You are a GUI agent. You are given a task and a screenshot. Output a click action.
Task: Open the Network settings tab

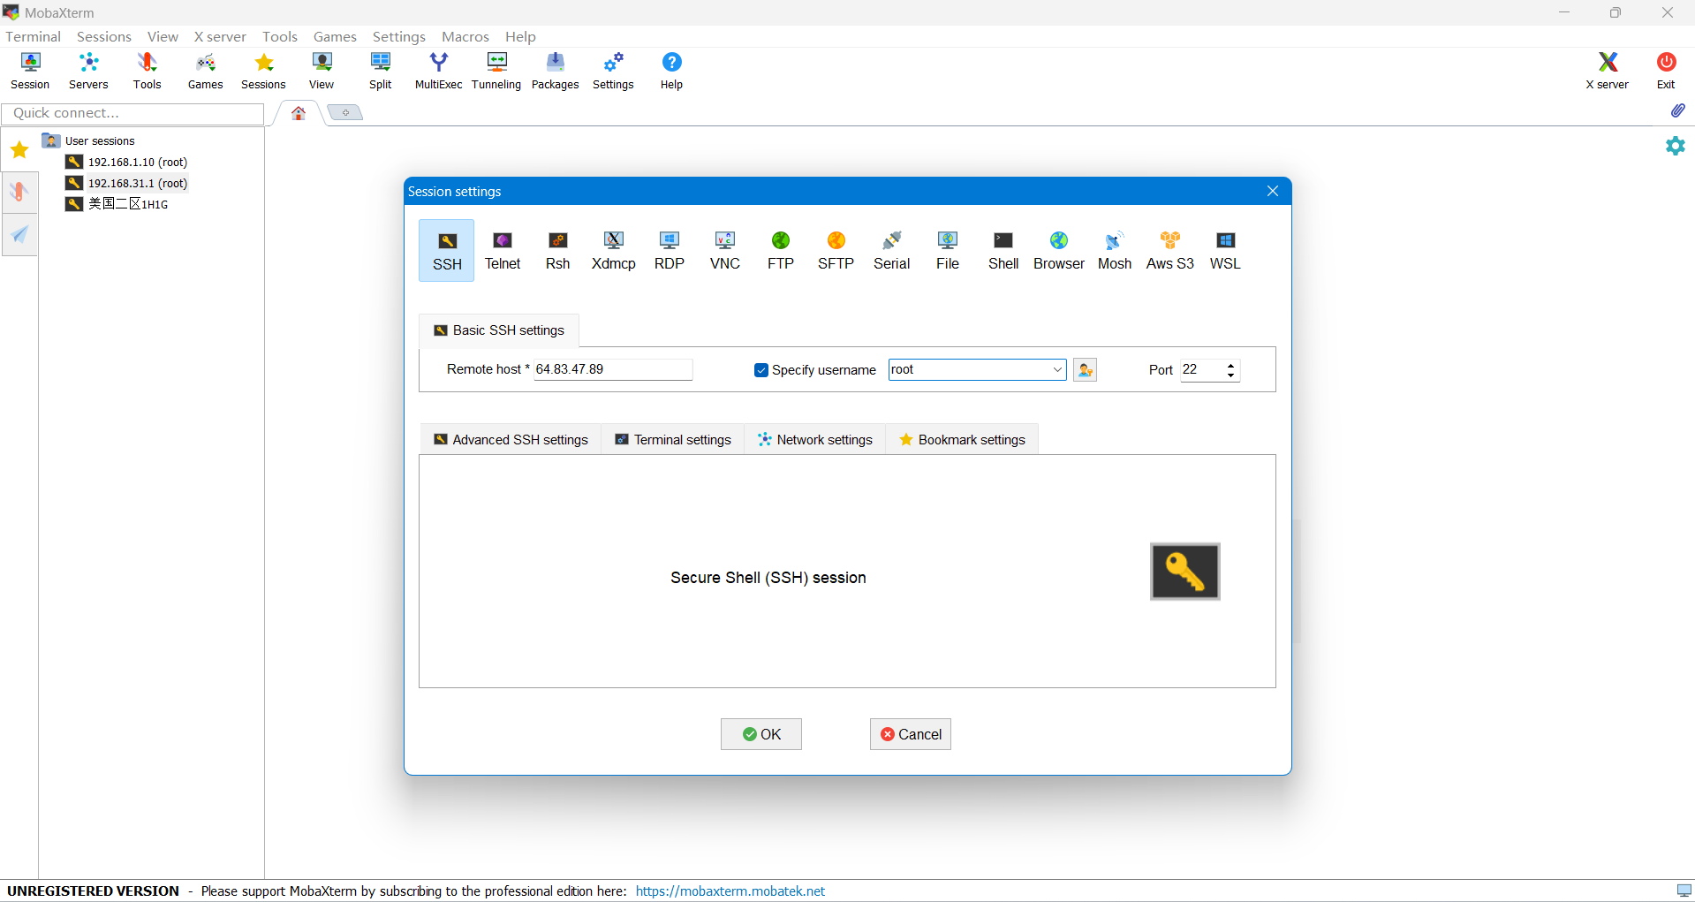tap(815, 440)
